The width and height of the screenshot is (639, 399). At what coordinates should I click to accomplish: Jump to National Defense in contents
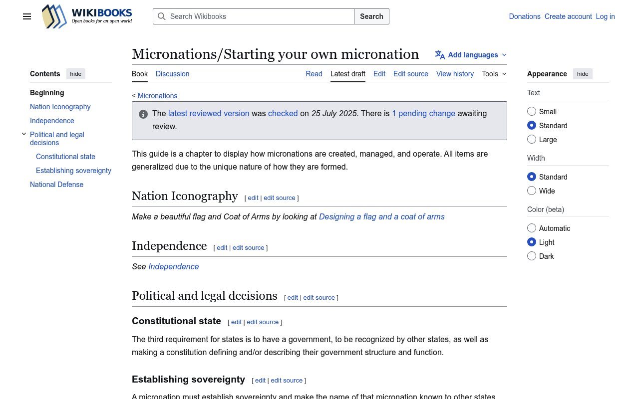click(56, 185)
